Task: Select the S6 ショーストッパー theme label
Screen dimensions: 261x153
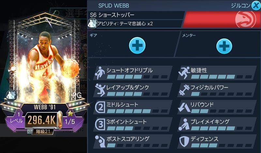Action: (112, 15)
